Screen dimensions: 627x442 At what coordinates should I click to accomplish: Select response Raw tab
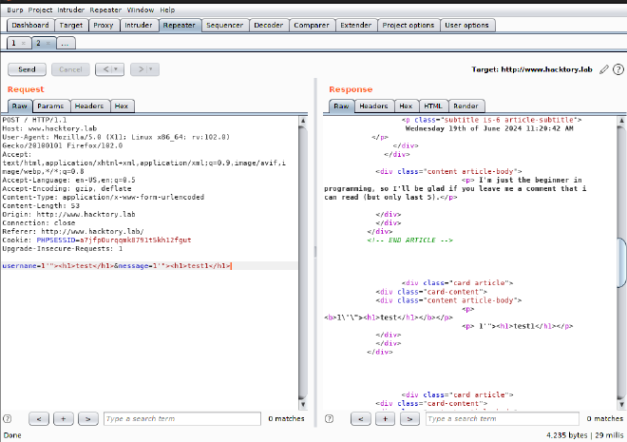341,106
